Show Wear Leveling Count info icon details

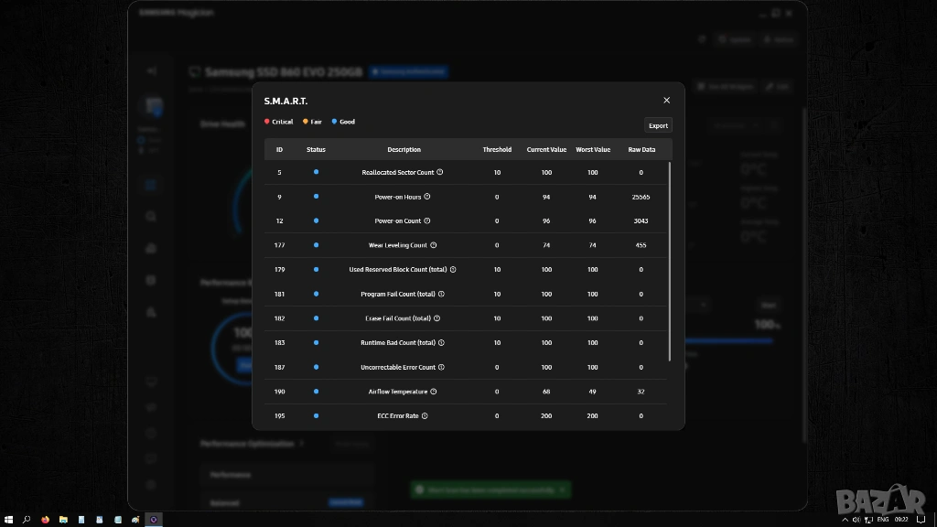(x=434, y=245)
